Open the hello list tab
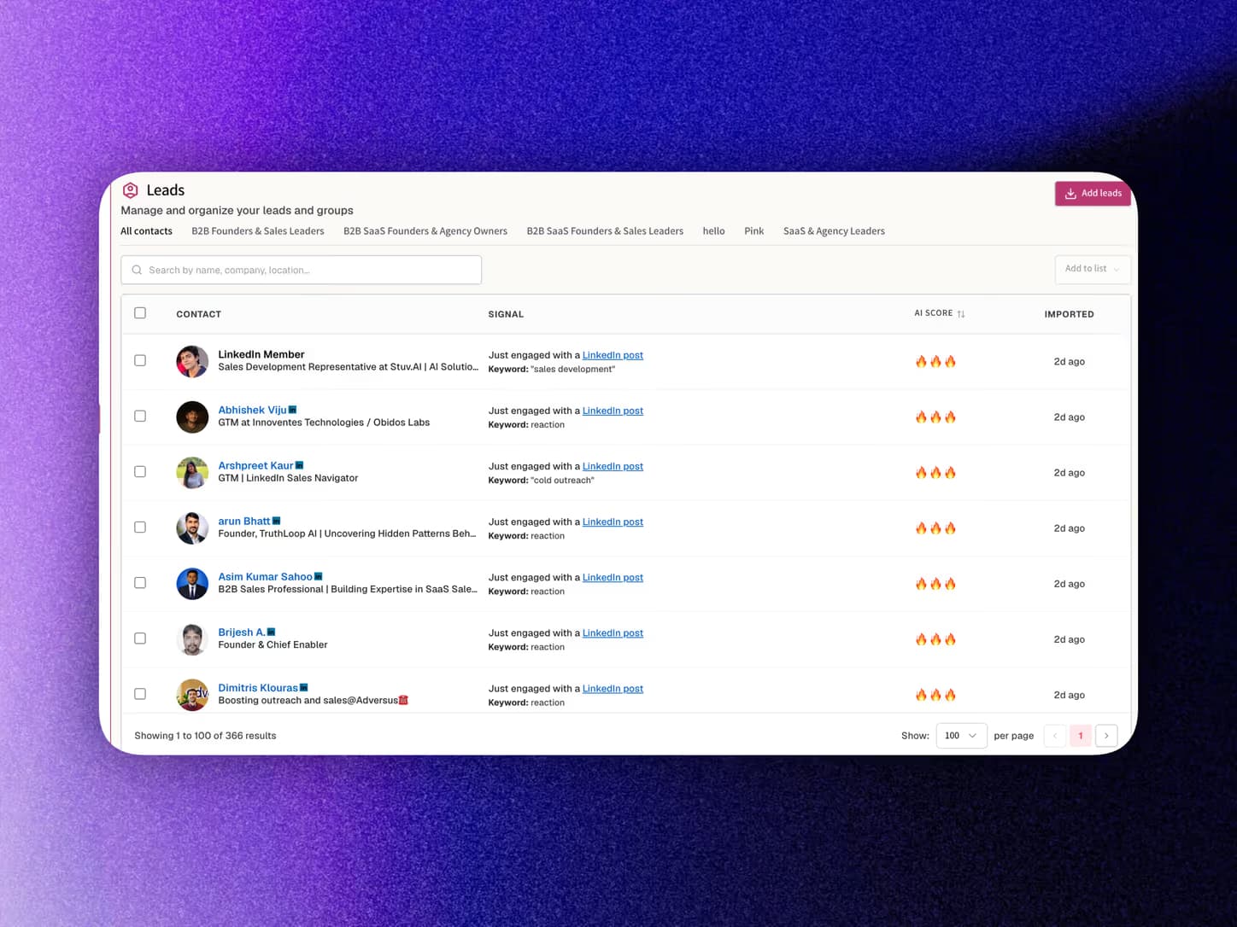The image size is (1237, 927). coord(713,230)
